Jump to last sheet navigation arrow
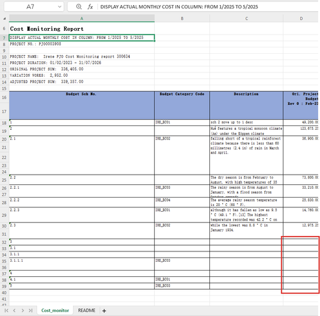320x316 pixels. click(31, 310)
